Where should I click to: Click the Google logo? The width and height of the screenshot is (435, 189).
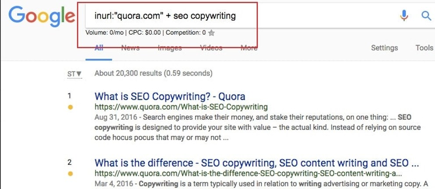41,16
